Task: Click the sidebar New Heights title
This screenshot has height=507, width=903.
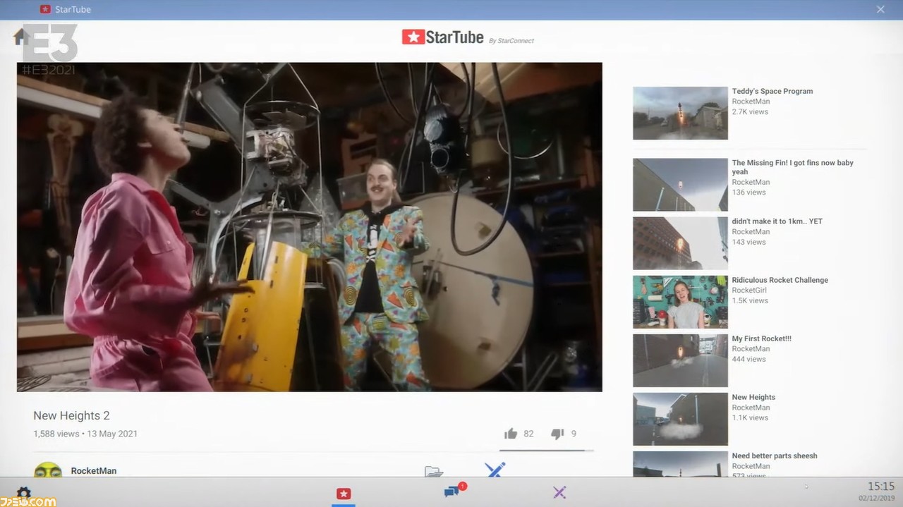Action: [753, 397]
